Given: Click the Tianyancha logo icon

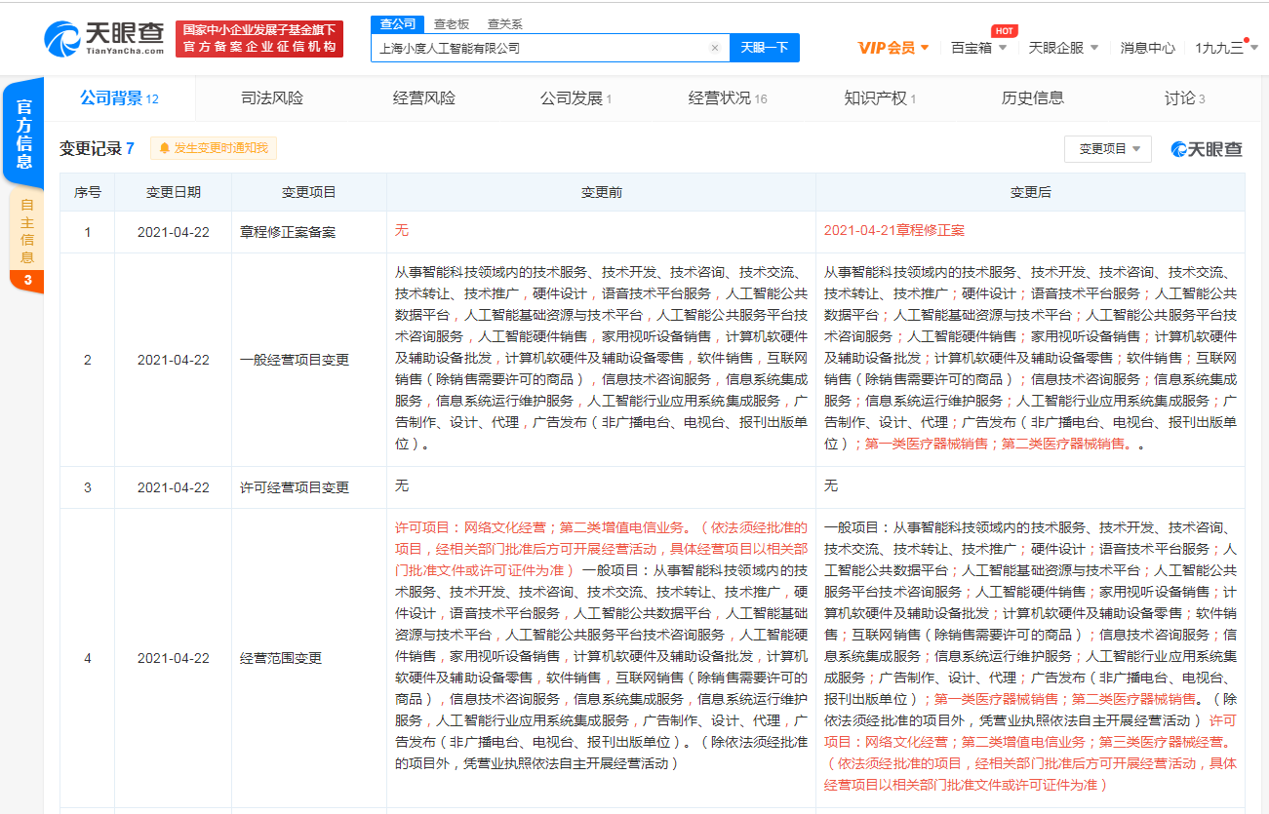Looking at the screenshot, I should click(x=62, y=37).
